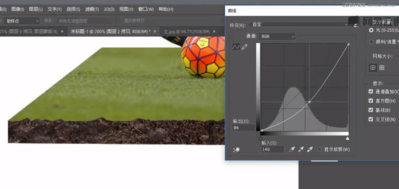
Task: Uncheck the 直方图 (histogram) display option
Action: tap(371, 101)
